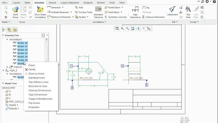This screenshot has height=123, width=218.
Task: Toggle the Show as linear checkbox
Action: 27,74
